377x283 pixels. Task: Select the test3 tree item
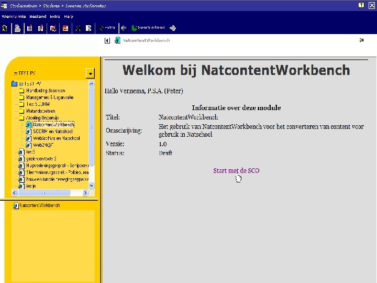pos(27,152)
